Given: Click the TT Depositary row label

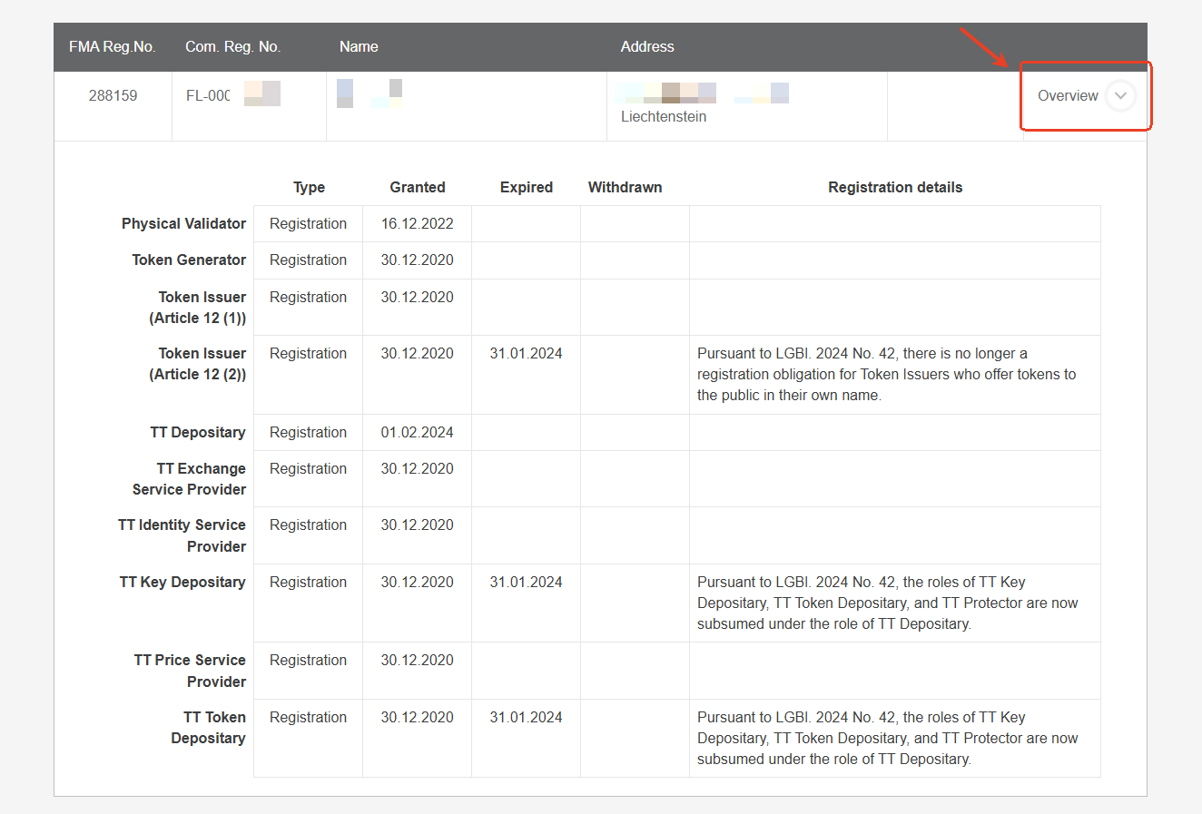Looking at the screenshot, I should 198,433.
